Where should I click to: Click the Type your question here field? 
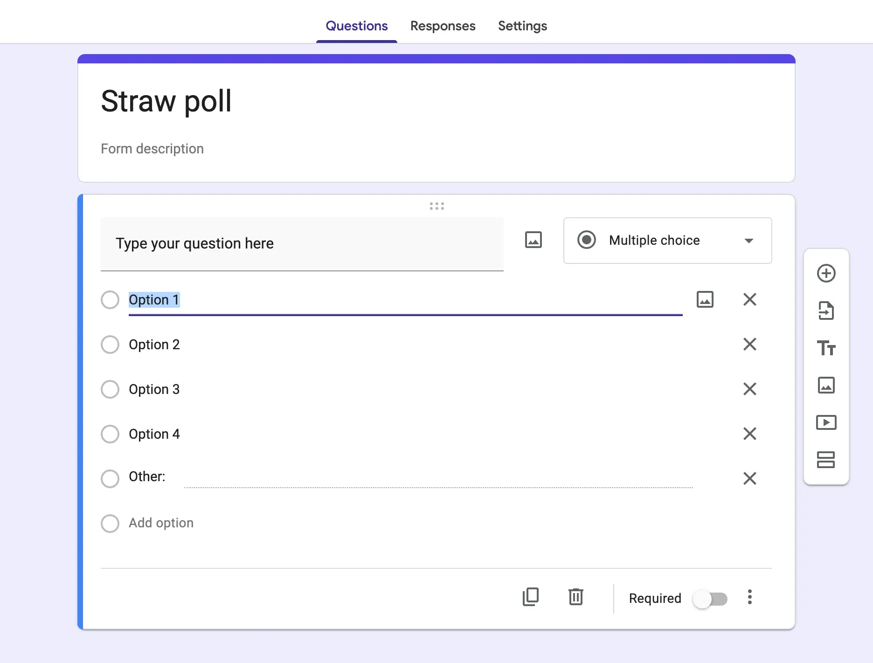302,244
